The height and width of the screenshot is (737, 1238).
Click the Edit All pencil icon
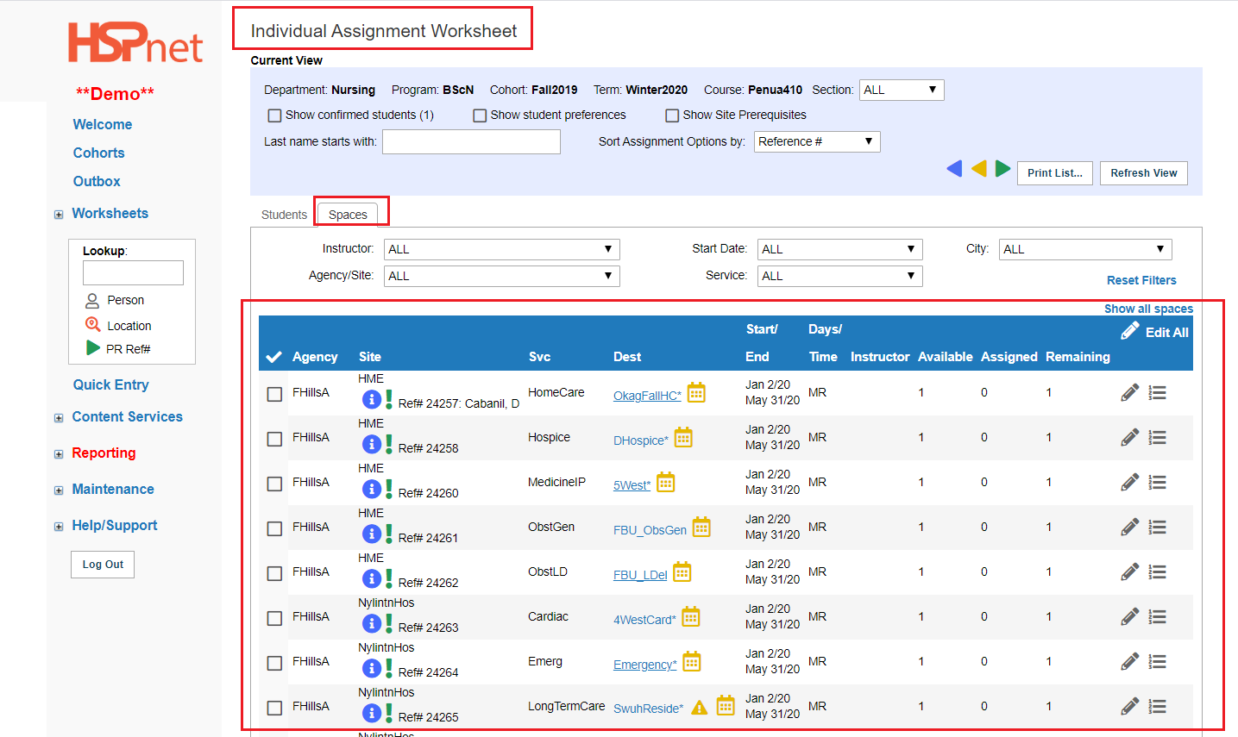tap(1130, 331)
